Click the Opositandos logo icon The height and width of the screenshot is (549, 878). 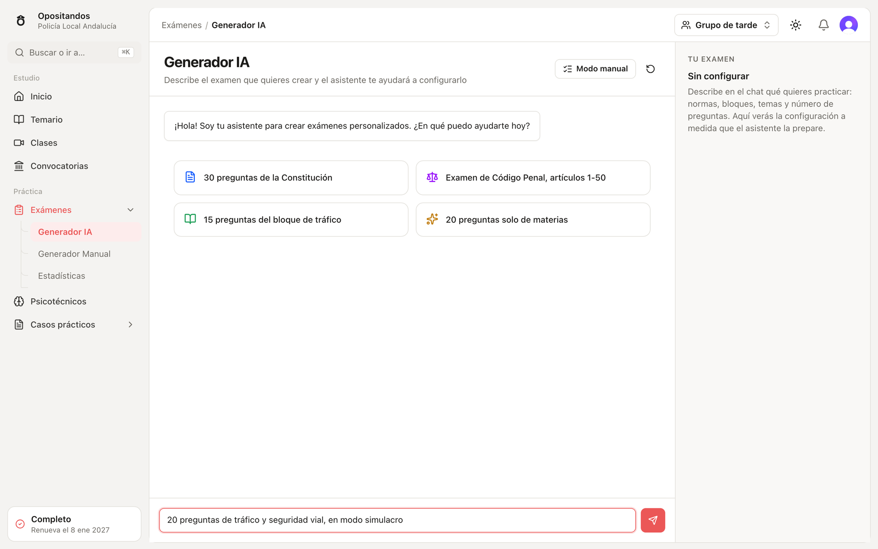(x=21, y=21)
